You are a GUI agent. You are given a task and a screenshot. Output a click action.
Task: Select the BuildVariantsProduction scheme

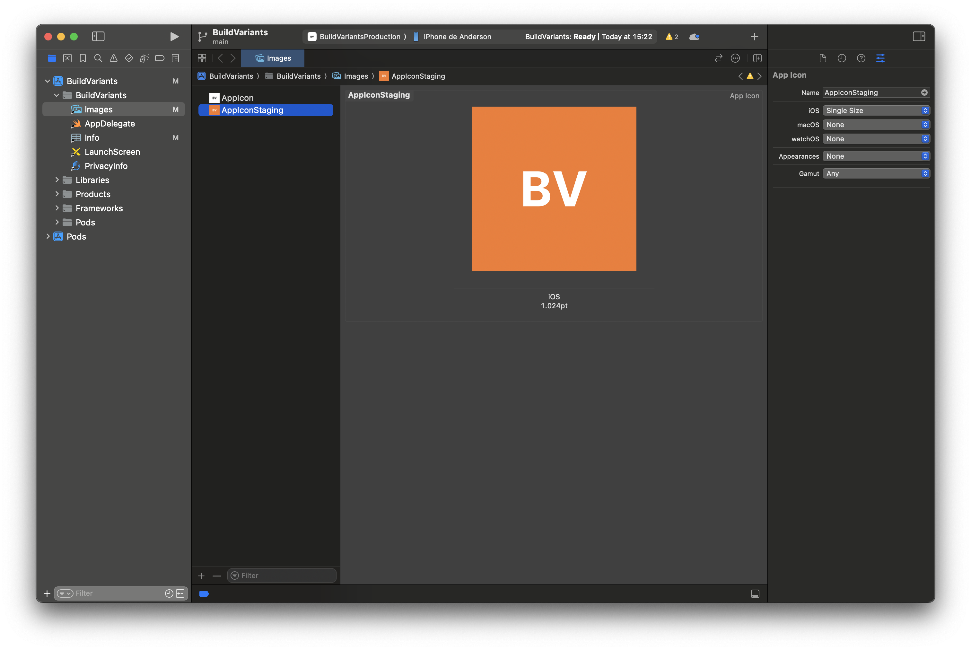pyautogui.click(x=355, y=37)
